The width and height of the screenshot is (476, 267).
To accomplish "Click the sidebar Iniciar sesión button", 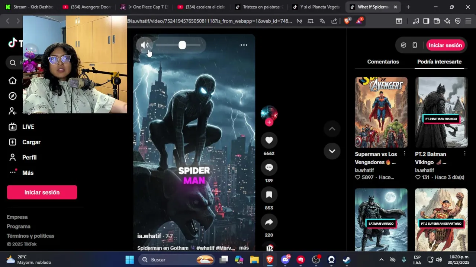I will [x=42, y=192].
